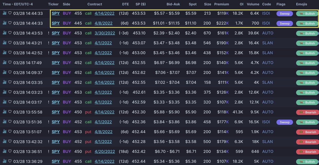This screenshot has height=165, width=319.
Task: Click alert exclamation mark on 13:36:51 row
Action: click(49, 151)
